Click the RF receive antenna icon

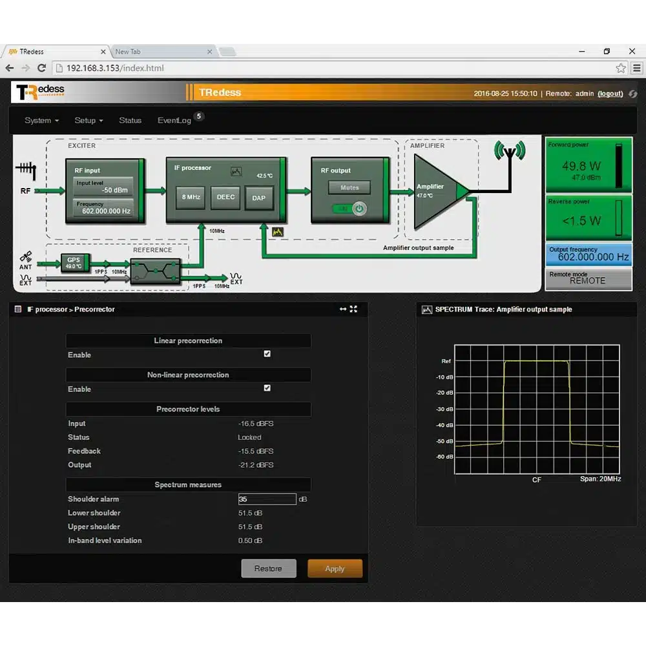point(26,170)
